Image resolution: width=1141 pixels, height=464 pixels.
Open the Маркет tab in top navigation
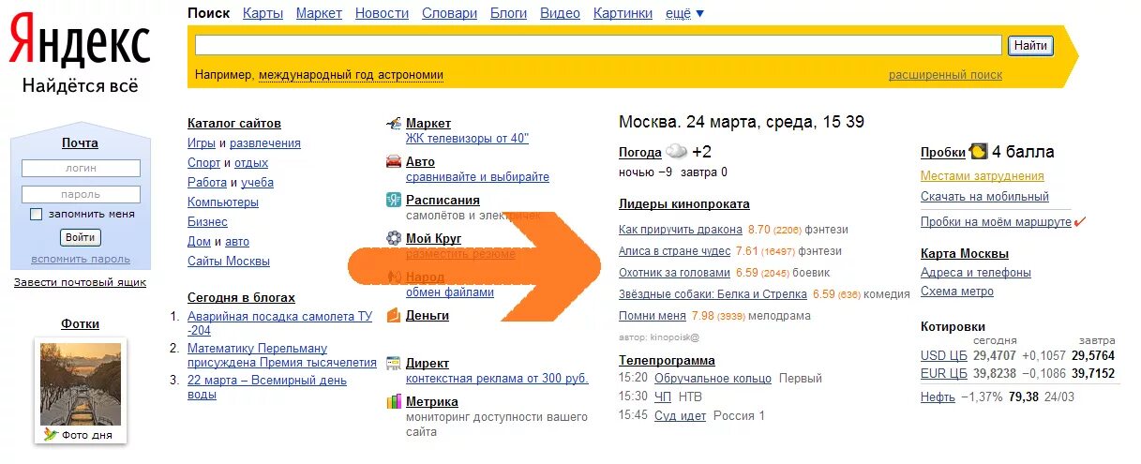pos(319,13)
